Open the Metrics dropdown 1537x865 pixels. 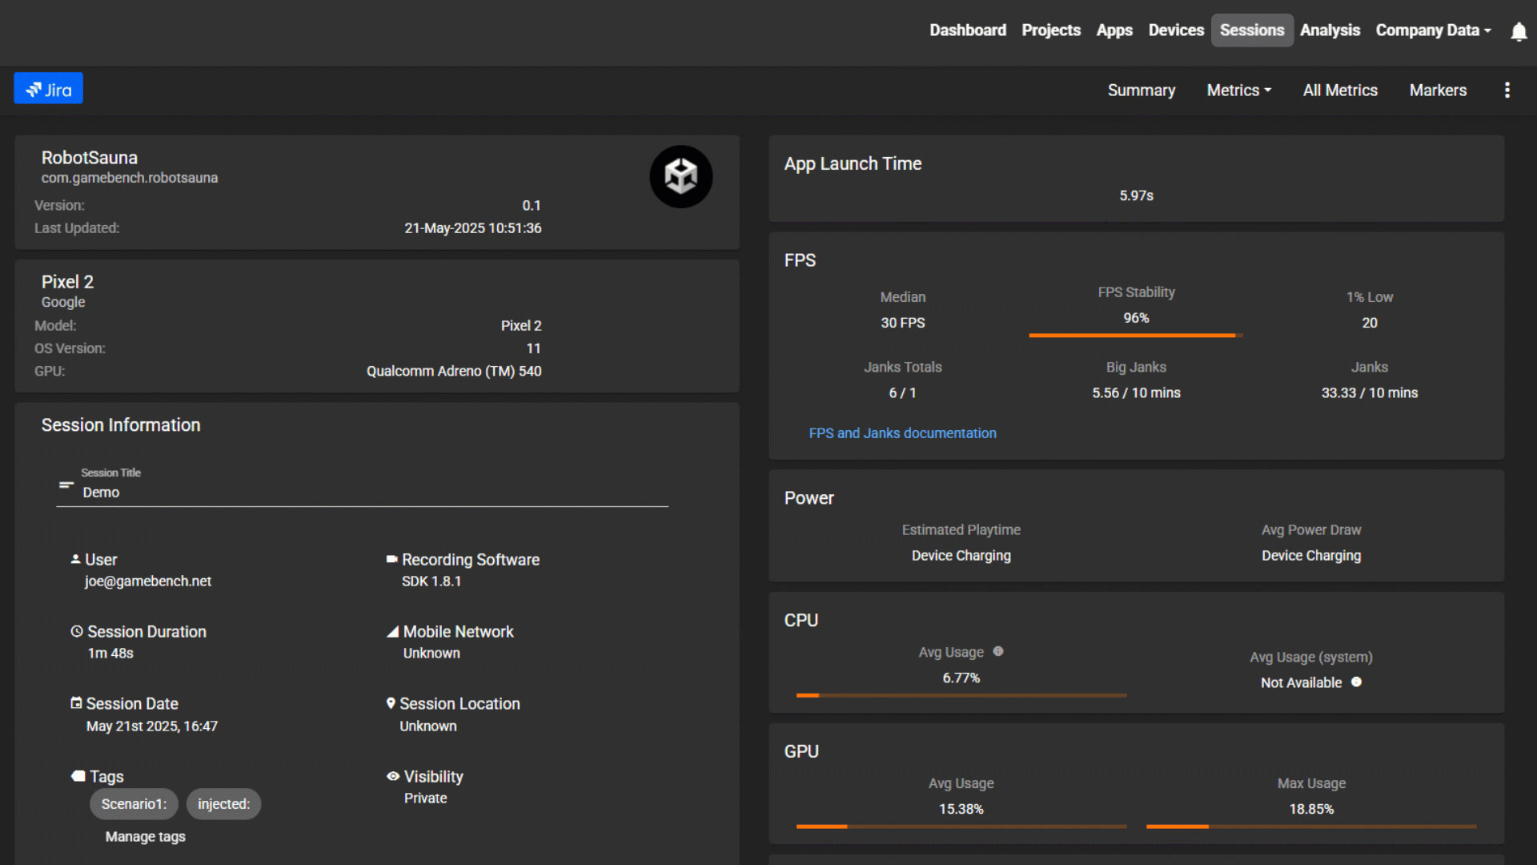pos(1238,90)
